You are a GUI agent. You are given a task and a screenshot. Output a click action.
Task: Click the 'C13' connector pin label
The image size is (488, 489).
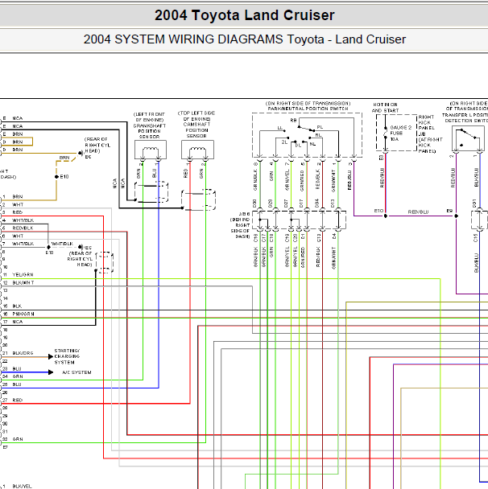(319, 238)
